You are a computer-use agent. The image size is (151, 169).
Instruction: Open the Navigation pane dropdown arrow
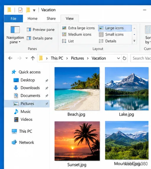tap(20, 42)
